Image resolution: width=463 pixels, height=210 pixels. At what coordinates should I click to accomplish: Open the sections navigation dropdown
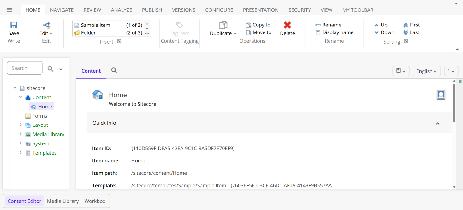pyautogui.click(x=401, y=71)
